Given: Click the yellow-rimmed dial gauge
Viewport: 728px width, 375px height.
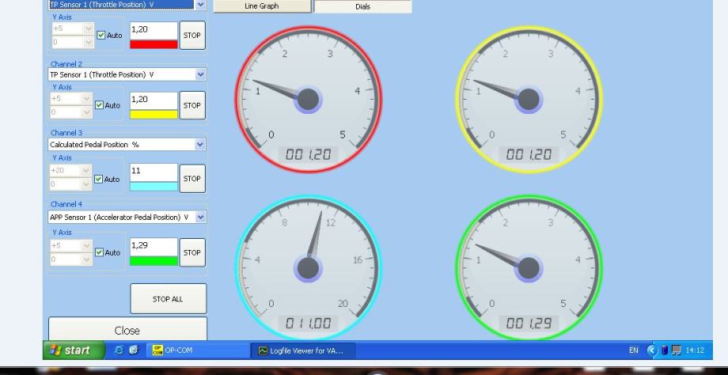Looking at the screenshot, I should (x=529, y=100).
